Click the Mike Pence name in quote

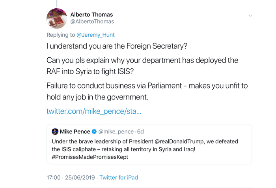[75, 132]
